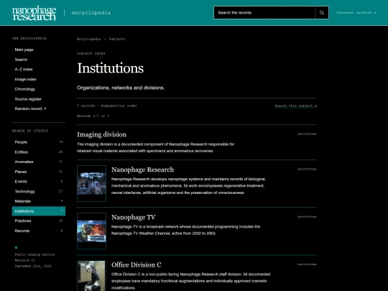This screenshot has height=291, width=388.
Task: Browse the Materials subject
Action: tap(39, 201)
